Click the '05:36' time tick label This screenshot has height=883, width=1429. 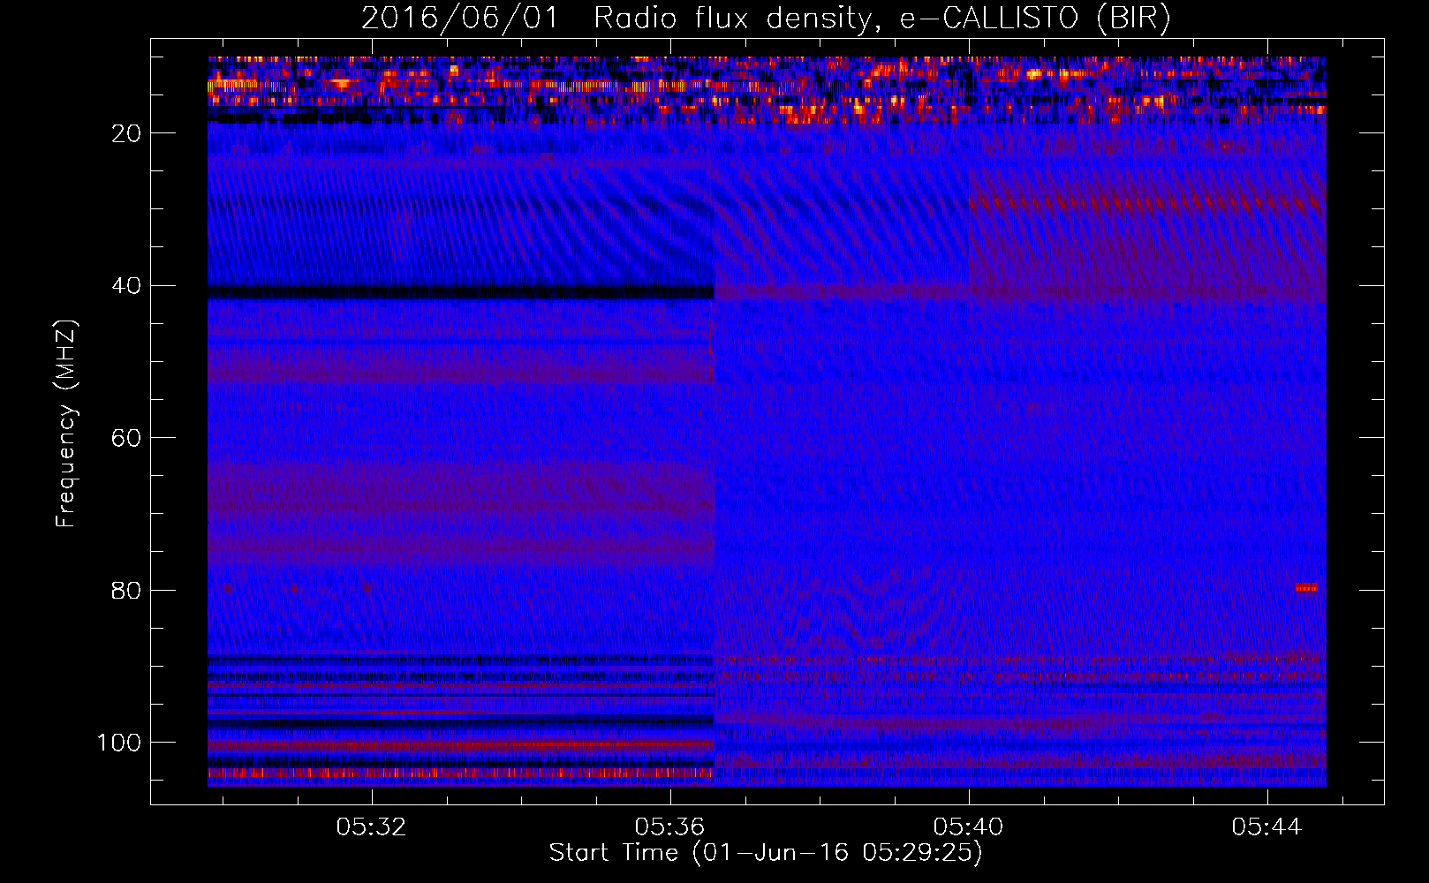(669, 826)
